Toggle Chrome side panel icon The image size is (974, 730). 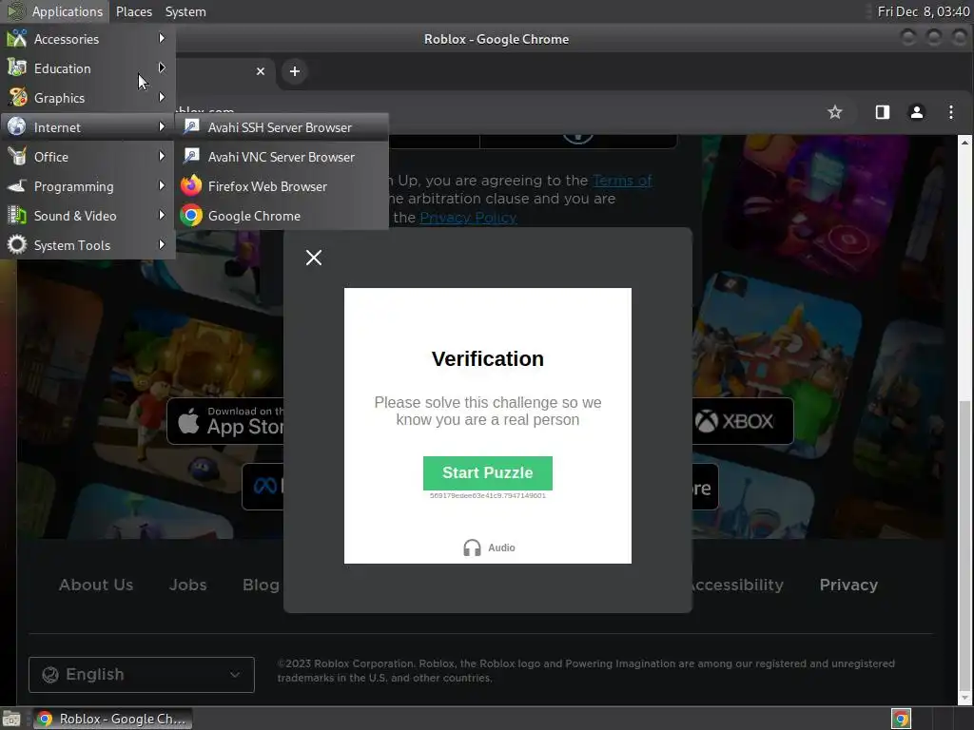click(x=882, y=112)
